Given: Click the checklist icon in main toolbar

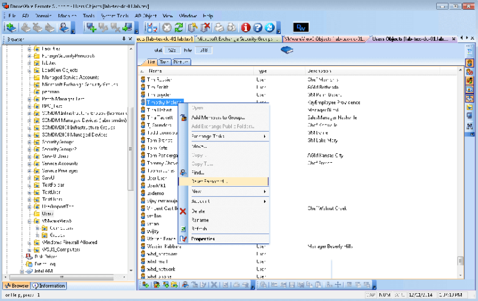Looking at the screenshot, I should [x=152, y=28].
